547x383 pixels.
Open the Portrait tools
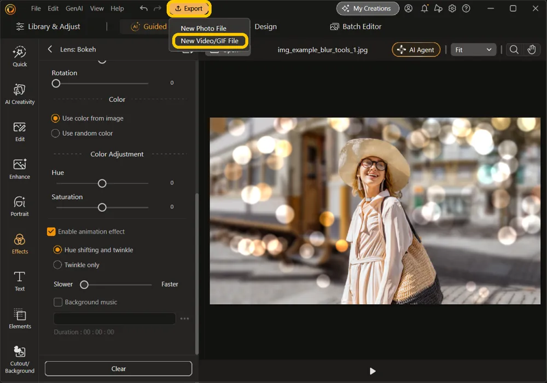(20, 206)
